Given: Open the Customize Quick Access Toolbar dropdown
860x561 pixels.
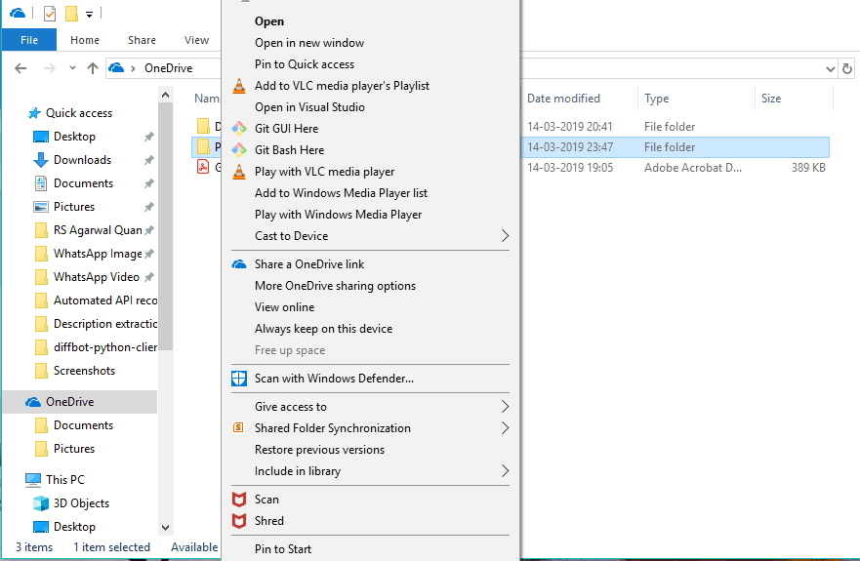Looking at the screenshot, I should click(x=90, y=14).
